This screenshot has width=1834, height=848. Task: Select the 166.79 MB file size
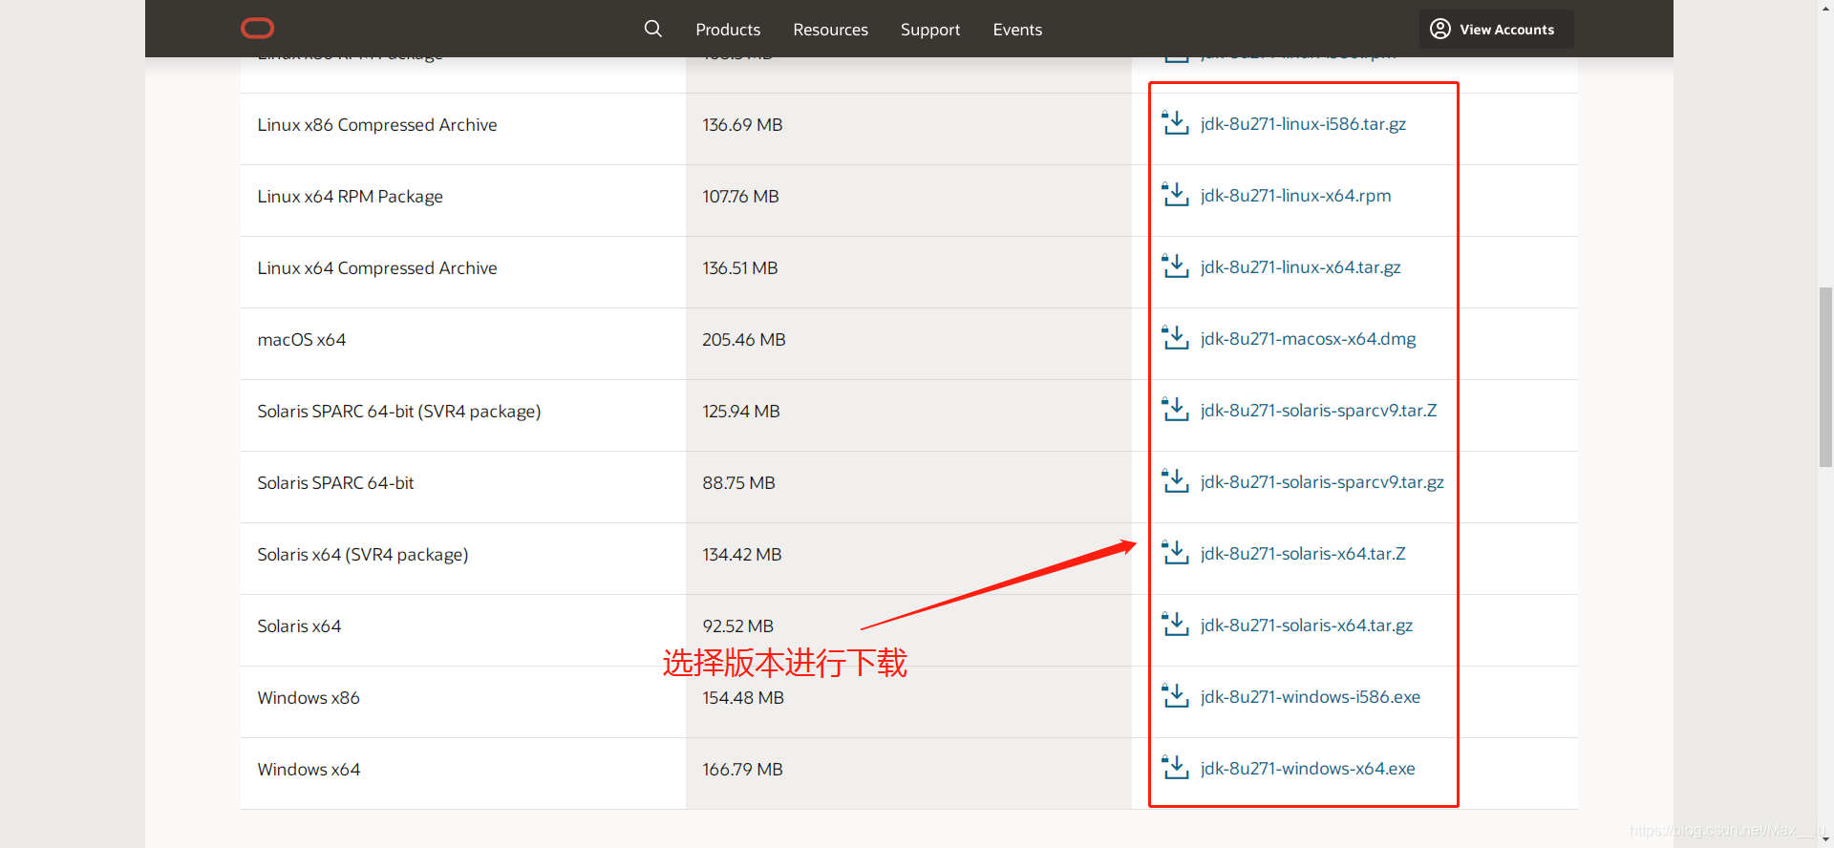pyautogui.click(x=742, y=770)
